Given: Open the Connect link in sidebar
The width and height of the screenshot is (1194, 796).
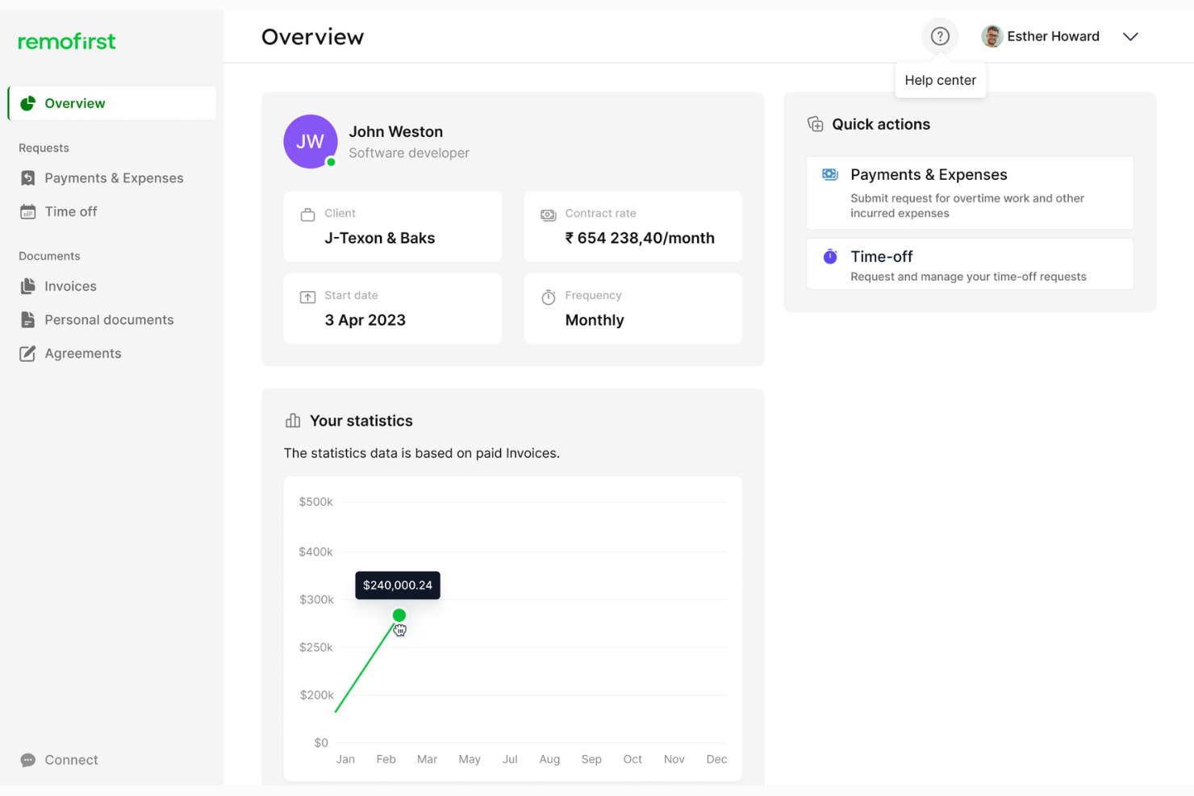Looking at the screenshot, I should 71,760.
